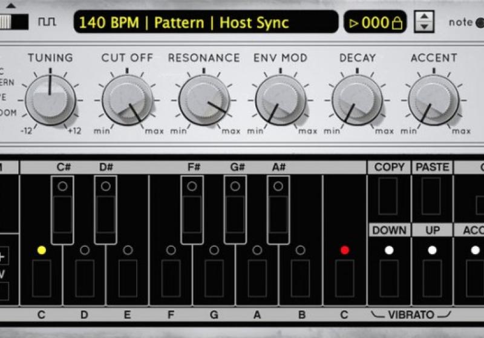484x338 pixels.
Task: Adjust the TUNING knob
Action: point(50,100)
